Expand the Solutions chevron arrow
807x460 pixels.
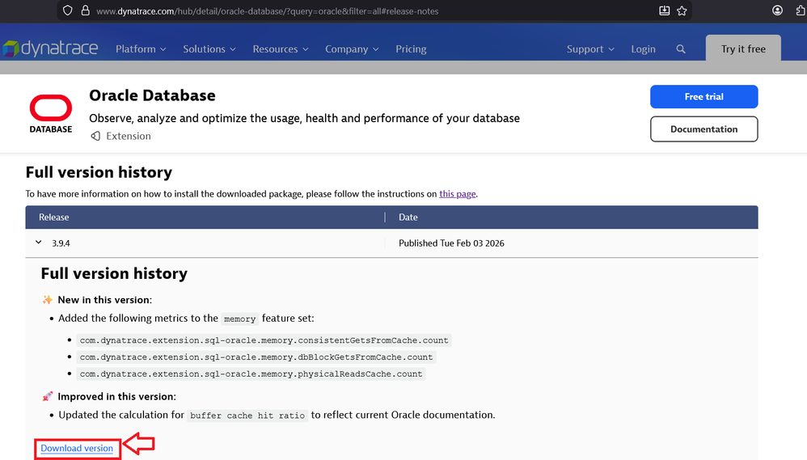(233, 49)
